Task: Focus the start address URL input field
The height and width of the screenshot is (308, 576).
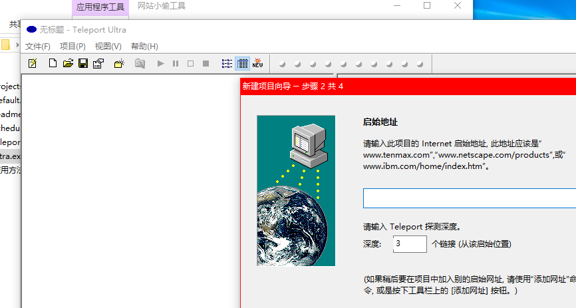Action: point(470,198)
